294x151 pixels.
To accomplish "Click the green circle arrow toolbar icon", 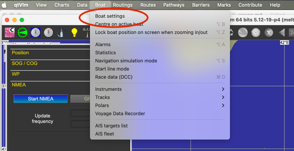I will click(23, 32).
